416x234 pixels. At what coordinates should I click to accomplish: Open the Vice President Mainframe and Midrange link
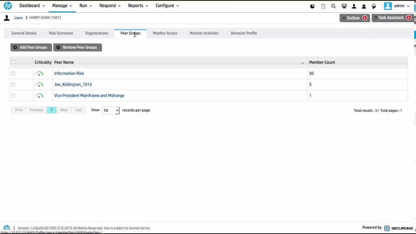89,96
